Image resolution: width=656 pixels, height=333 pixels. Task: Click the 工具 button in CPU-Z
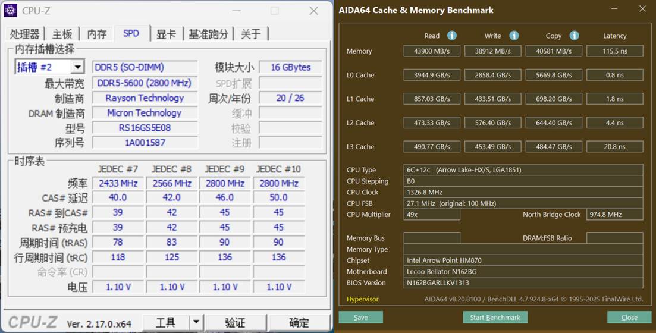pos(166,322)
